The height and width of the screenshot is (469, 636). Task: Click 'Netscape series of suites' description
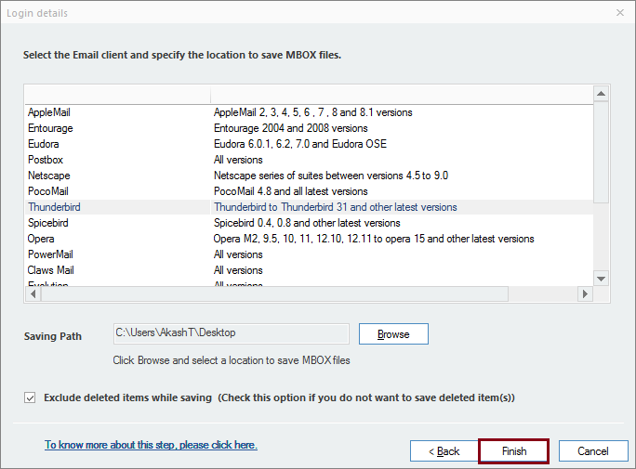331,176
